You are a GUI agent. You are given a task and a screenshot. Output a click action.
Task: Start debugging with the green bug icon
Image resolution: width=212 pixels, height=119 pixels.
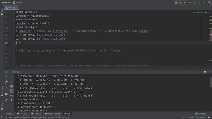point(194,3)
